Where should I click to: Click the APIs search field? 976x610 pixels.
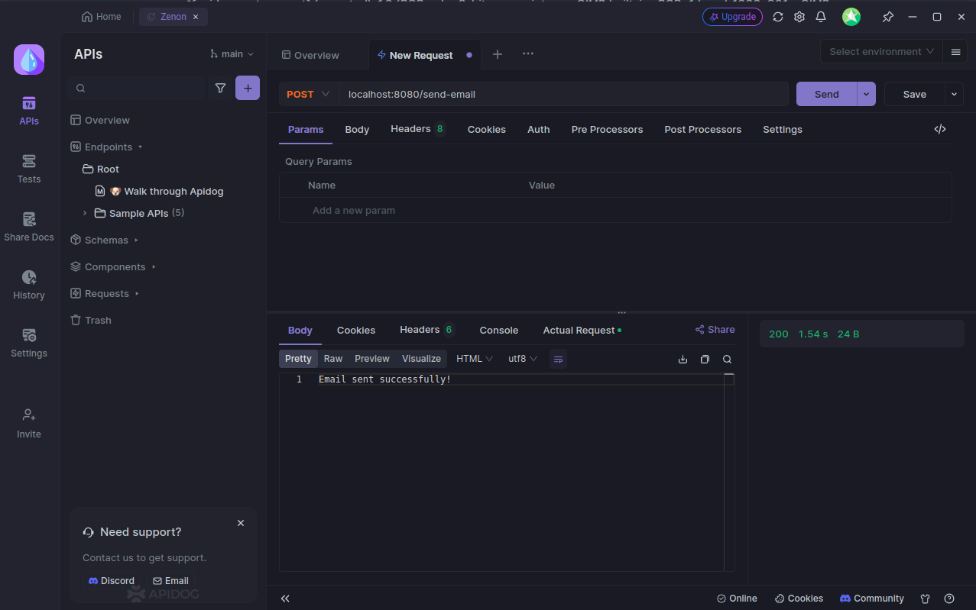coord(136,88)
